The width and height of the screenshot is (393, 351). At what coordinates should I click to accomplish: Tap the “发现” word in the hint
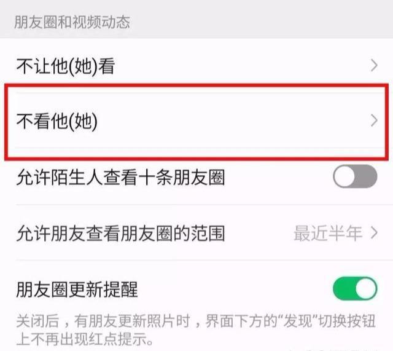298,321
